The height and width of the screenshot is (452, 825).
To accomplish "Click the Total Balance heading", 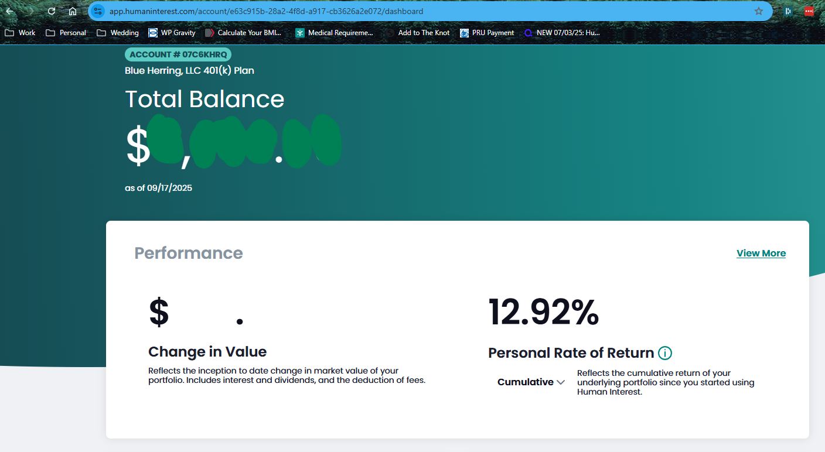I will (204, 99).
